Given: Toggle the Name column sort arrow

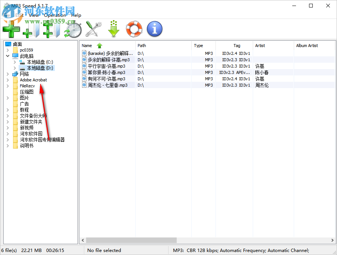Looking at the screenshot, I should coord(99,45).
